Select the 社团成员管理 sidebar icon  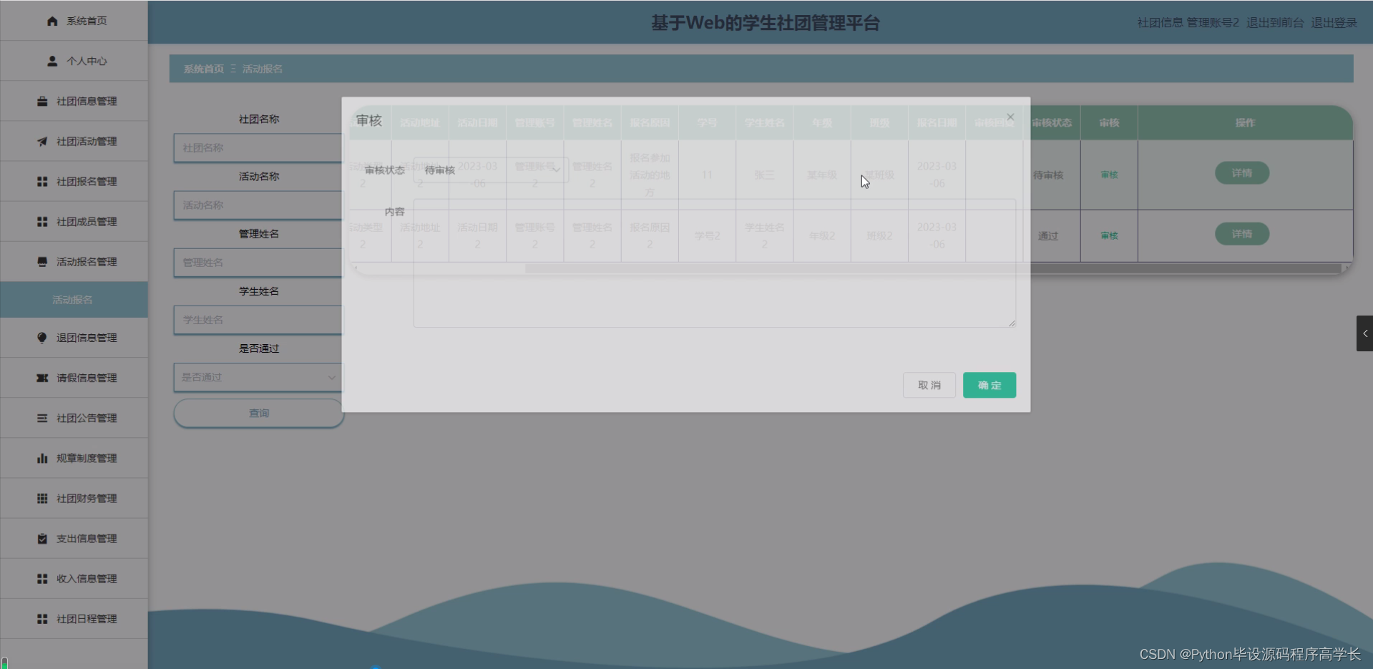[x=41, y=221]
